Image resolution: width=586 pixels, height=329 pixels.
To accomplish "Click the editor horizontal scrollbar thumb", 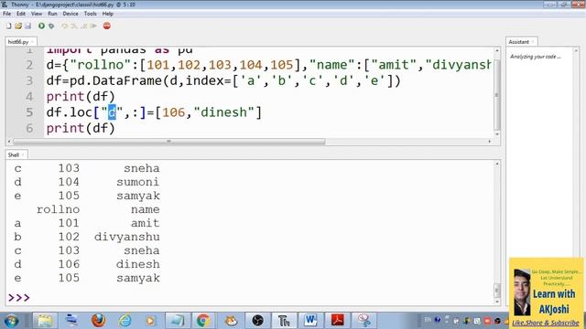I will [x=168, y=142].
